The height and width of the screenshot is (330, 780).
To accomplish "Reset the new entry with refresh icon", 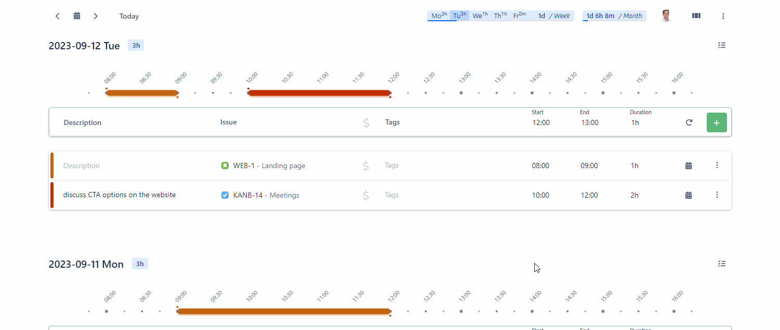I will [x=689, y=122].
